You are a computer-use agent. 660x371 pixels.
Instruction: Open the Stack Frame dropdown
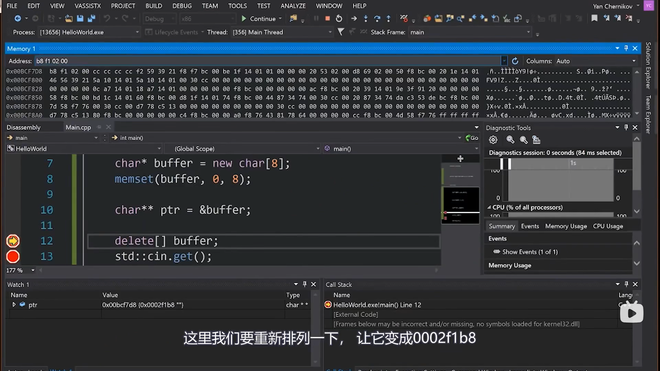(528, 32)
